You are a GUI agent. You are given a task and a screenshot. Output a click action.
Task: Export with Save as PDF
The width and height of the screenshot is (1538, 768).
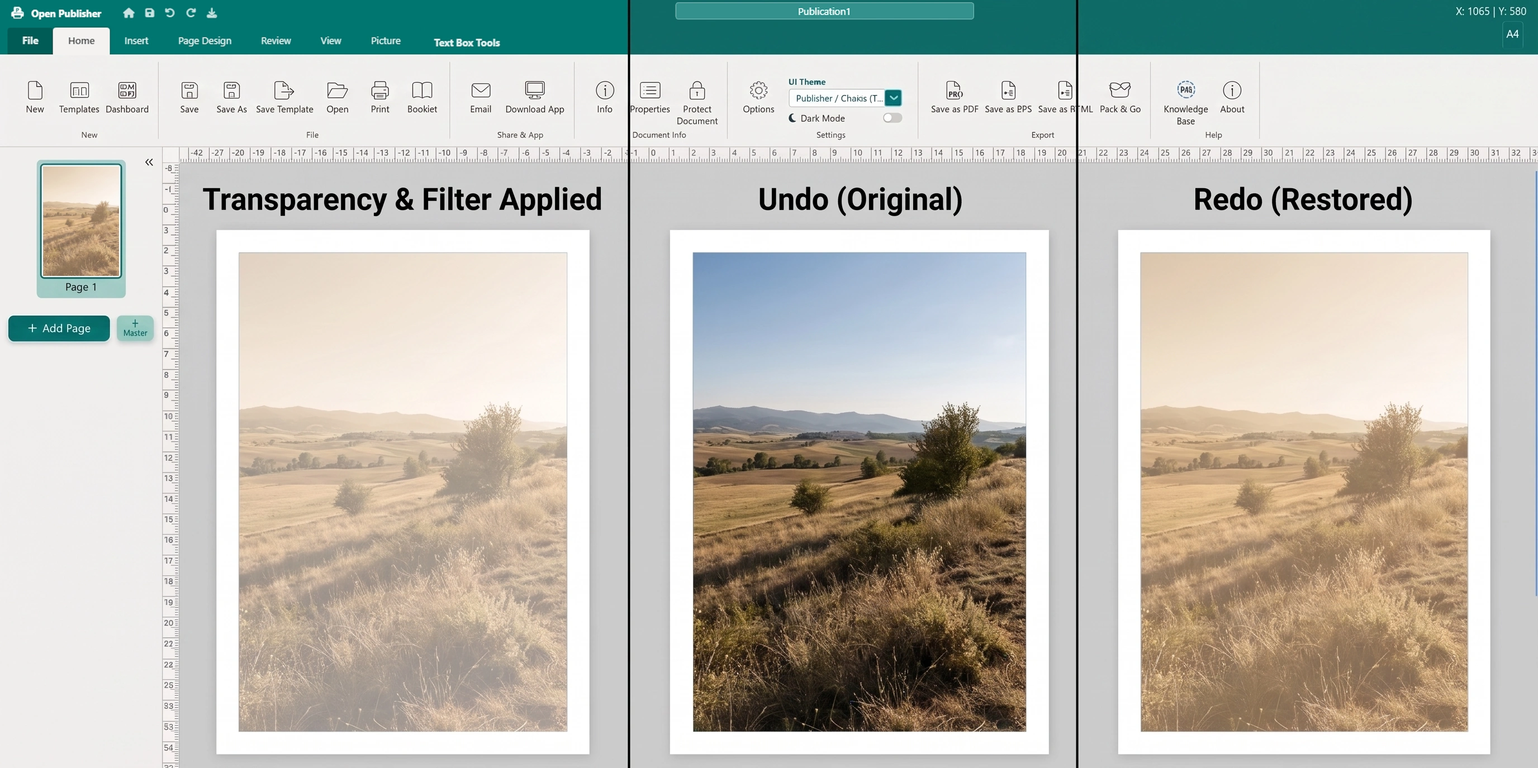point(954,97)
